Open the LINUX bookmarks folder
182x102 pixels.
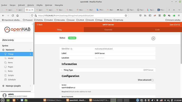coord(80,20)
